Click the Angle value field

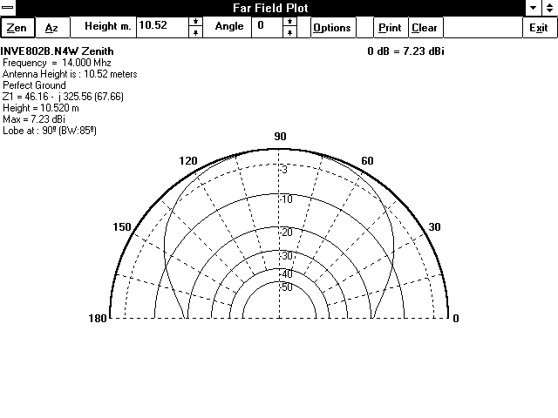(268, 27)
